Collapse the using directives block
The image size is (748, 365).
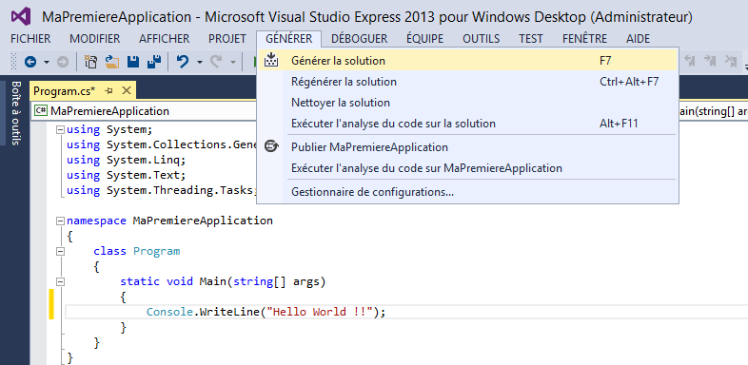pos(60,129)
